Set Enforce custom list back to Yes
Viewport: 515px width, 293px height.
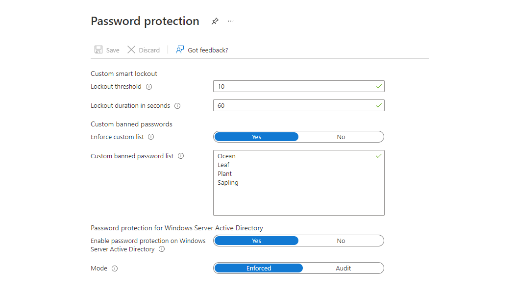tap(256, 137)
